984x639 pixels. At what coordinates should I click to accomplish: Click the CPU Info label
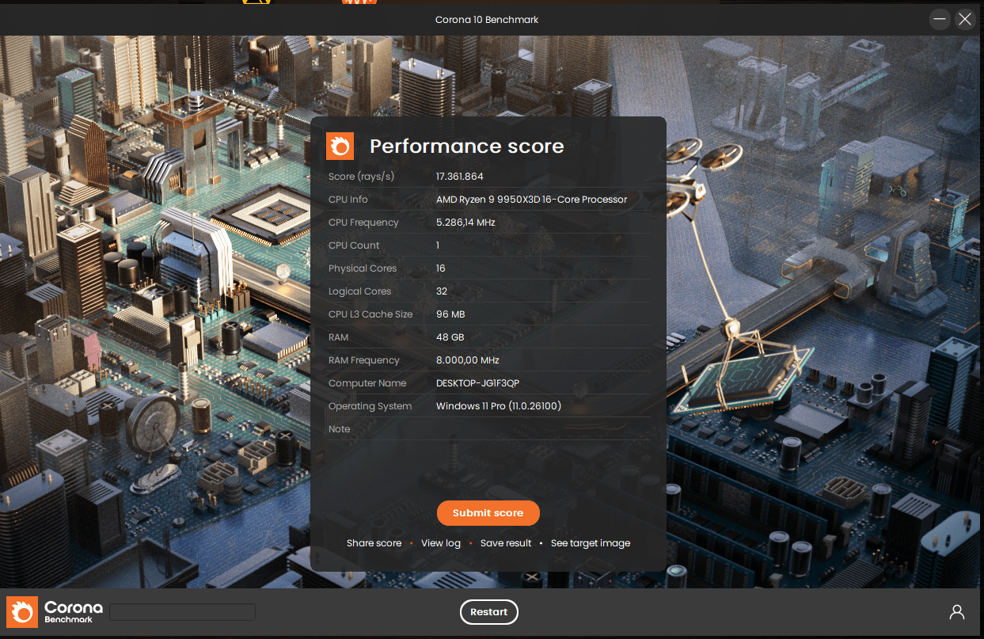(348, 200)
